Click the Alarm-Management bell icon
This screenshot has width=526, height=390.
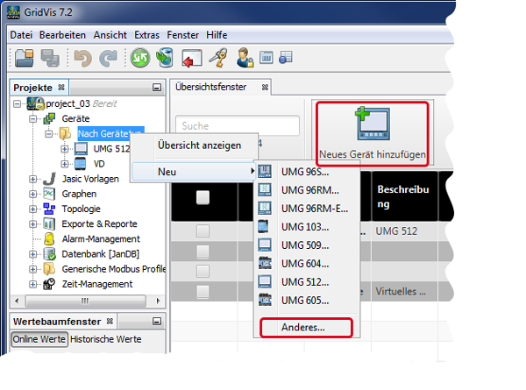[49, 238]
